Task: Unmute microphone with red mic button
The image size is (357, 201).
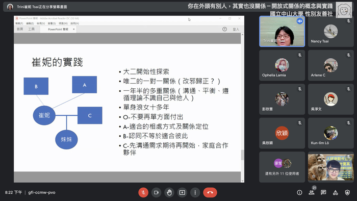Action: click(x=143, y=192)
